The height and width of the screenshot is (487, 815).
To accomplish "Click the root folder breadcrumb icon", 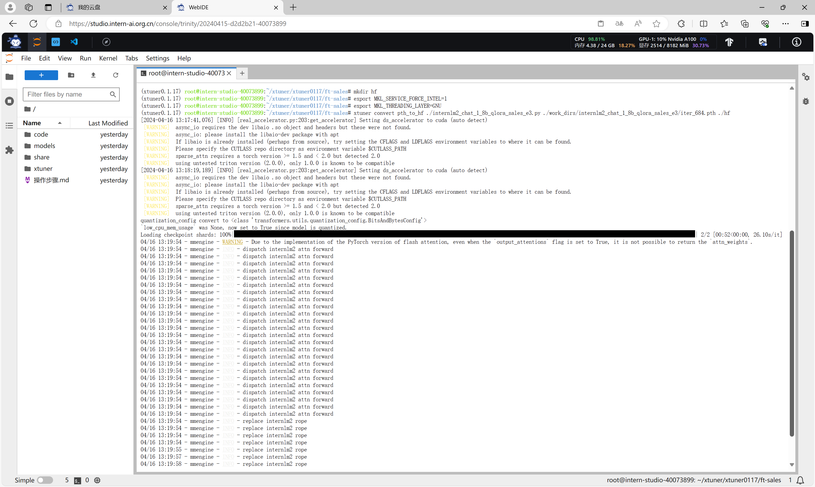I will pos(28,109).
